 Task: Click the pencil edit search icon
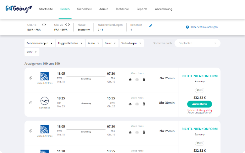point(151,26)
